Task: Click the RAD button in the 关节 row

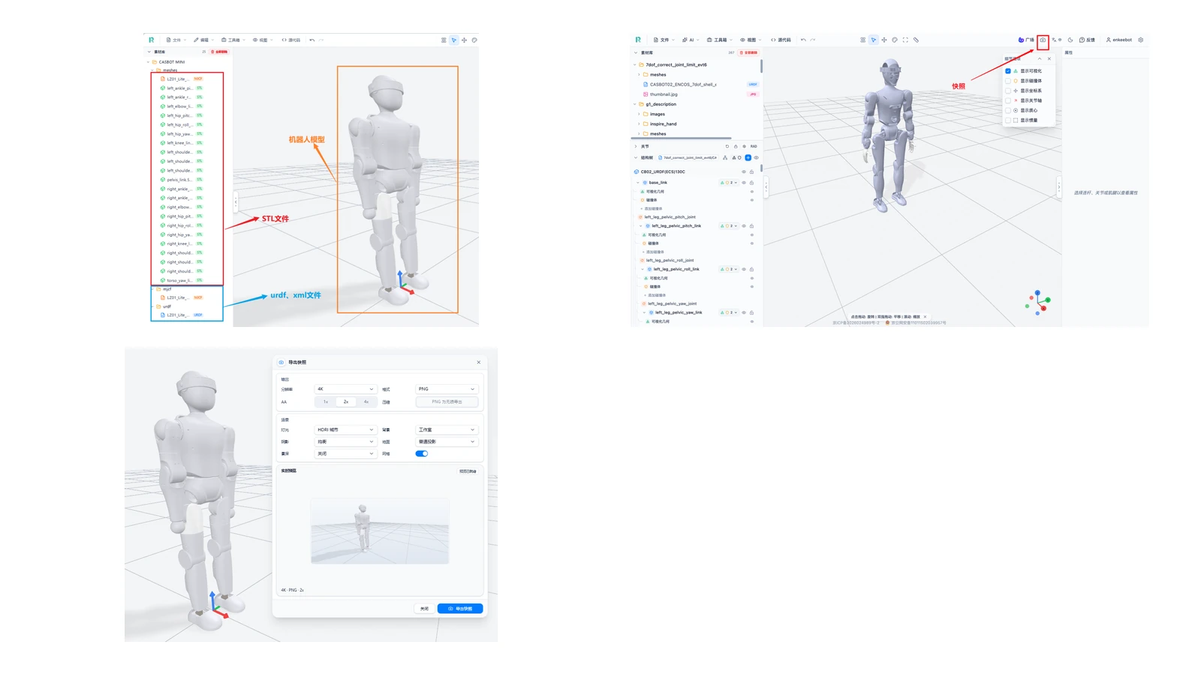Action: (754, 146)
